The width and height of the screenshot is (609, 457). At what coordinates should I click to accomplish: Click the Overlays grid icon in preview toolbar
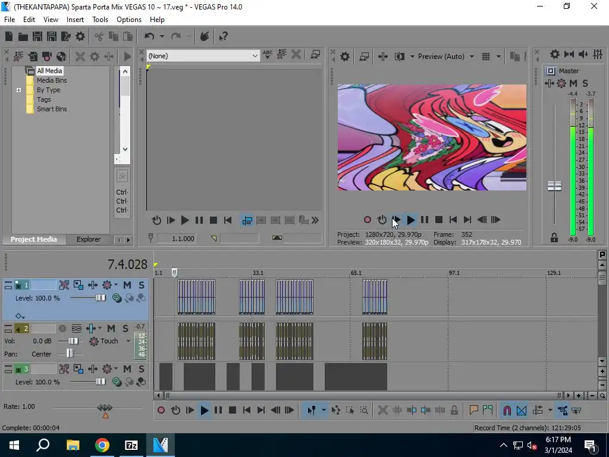tap(486, 57)
